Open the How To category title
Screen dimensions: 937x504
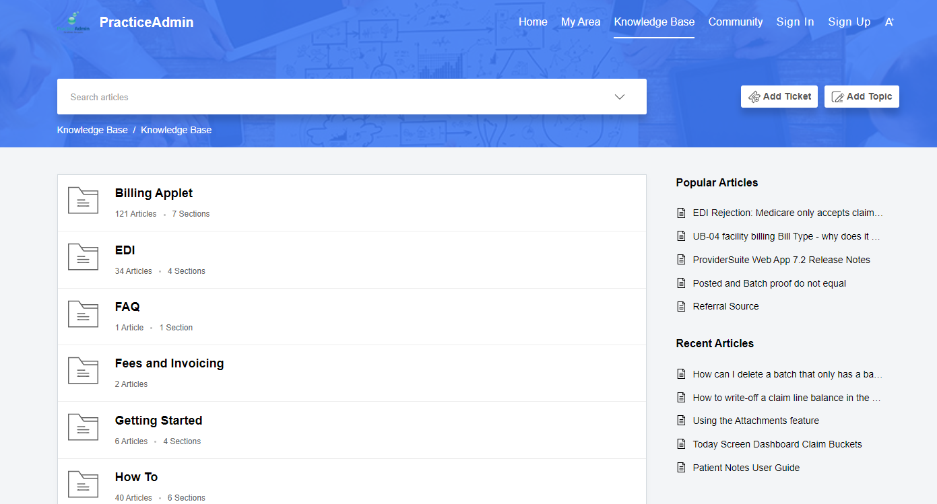coord(136,477)
